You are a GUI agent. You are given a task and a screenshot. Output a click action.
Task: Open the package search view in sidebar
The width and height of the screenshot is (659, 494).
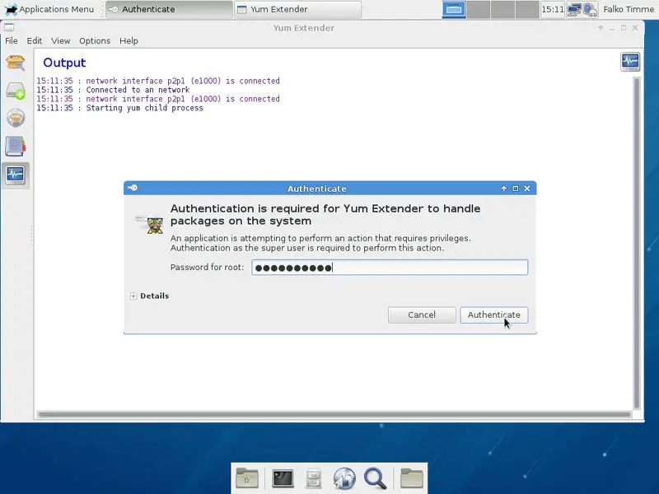click(x=16, y=63)
